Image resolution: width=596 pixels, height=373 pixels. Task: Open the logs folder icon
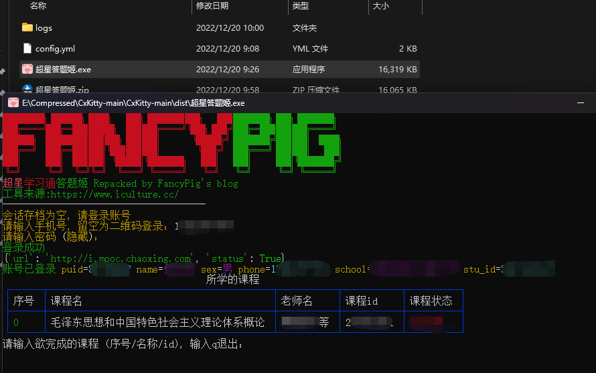(27, 27)
